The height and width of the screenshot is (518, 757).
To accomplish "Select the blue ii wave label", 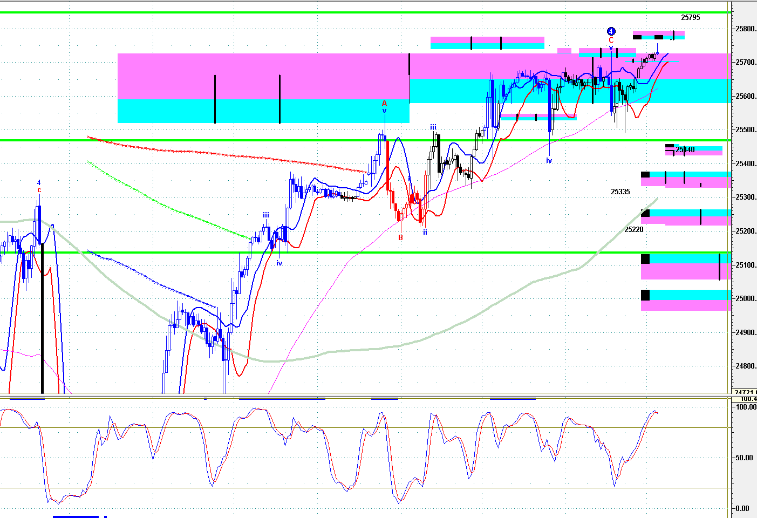I will point(425,232).
